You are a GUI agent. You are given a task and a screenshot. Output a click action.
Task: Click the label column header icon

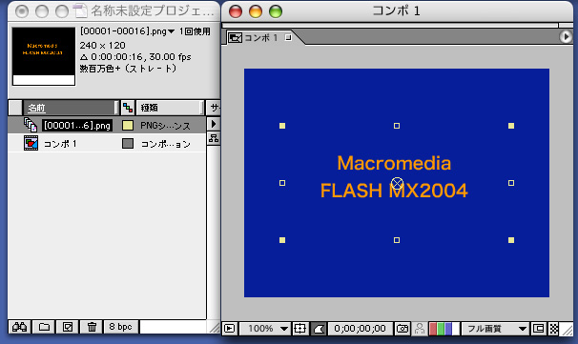[x=128, y=108]
